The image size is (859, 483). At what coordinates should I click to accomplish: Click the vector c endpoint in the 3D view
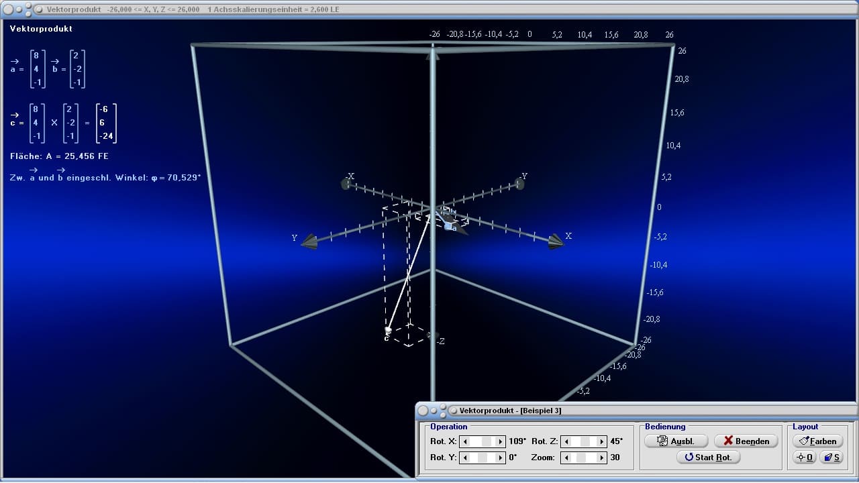coord(388,331)
